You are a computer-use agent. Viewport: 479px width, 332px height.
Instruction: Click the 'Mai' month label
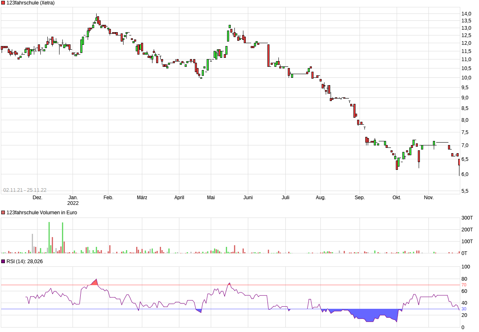[x=211, y=198]
